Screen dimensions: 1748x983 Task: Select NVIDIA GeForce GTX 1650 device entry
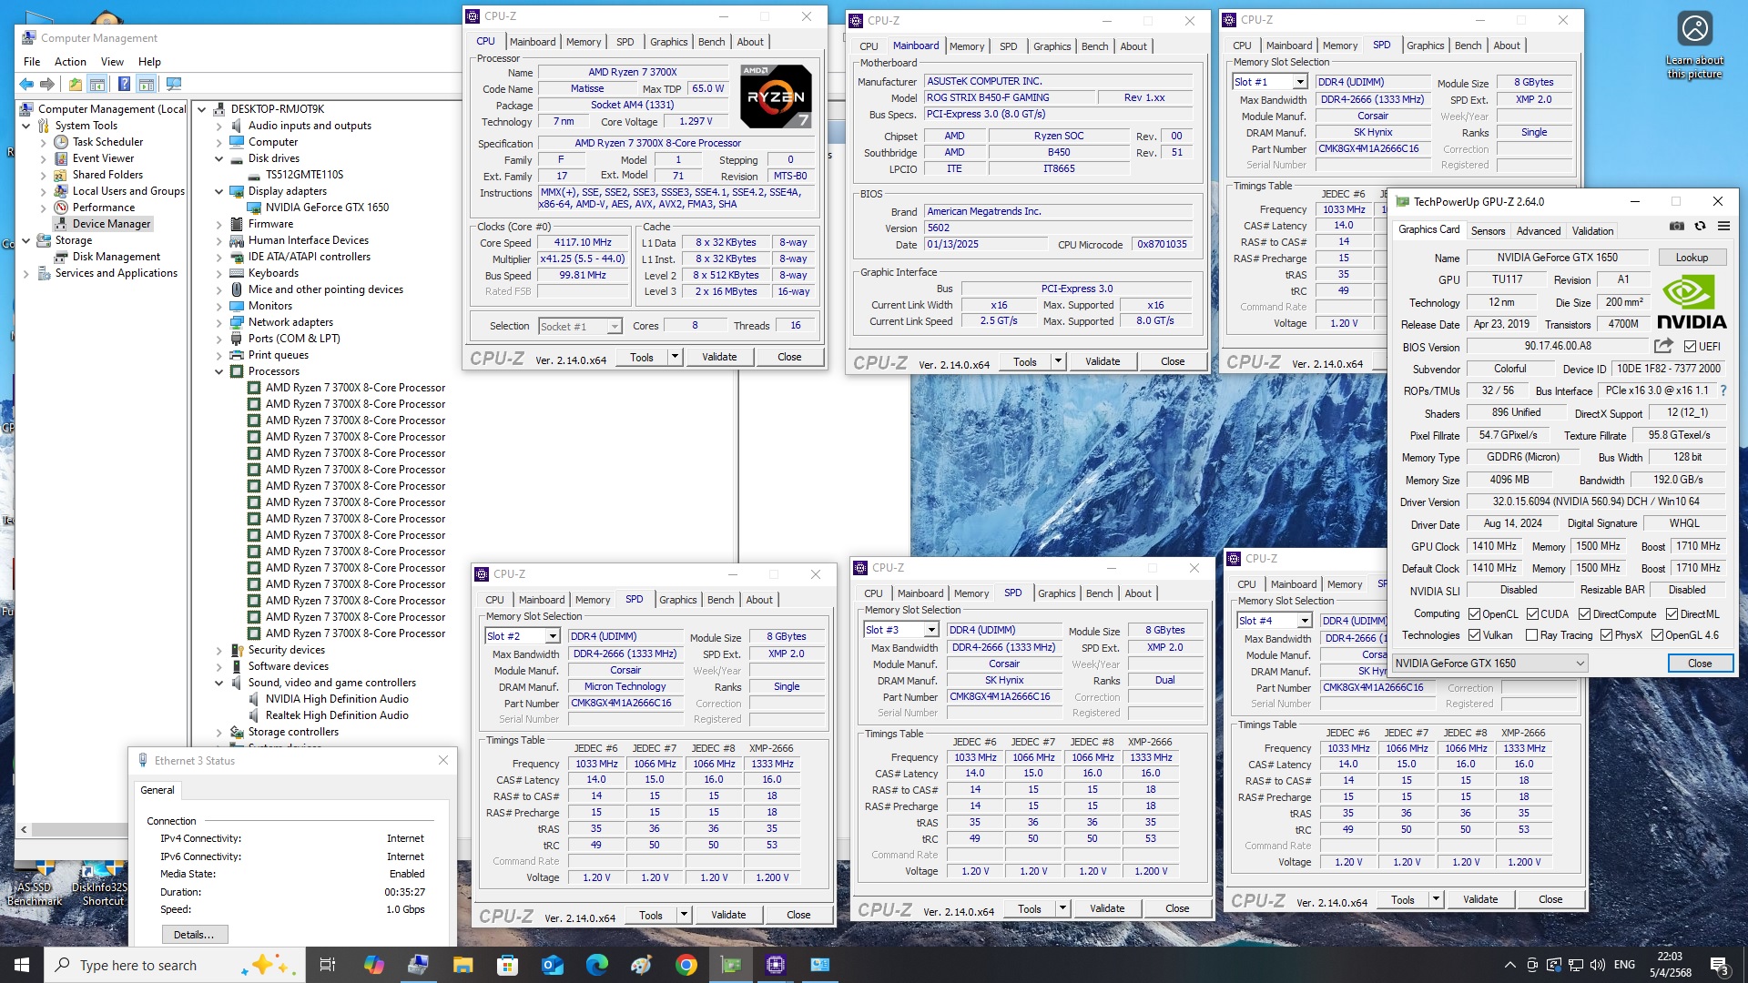(x=327, y=208)
